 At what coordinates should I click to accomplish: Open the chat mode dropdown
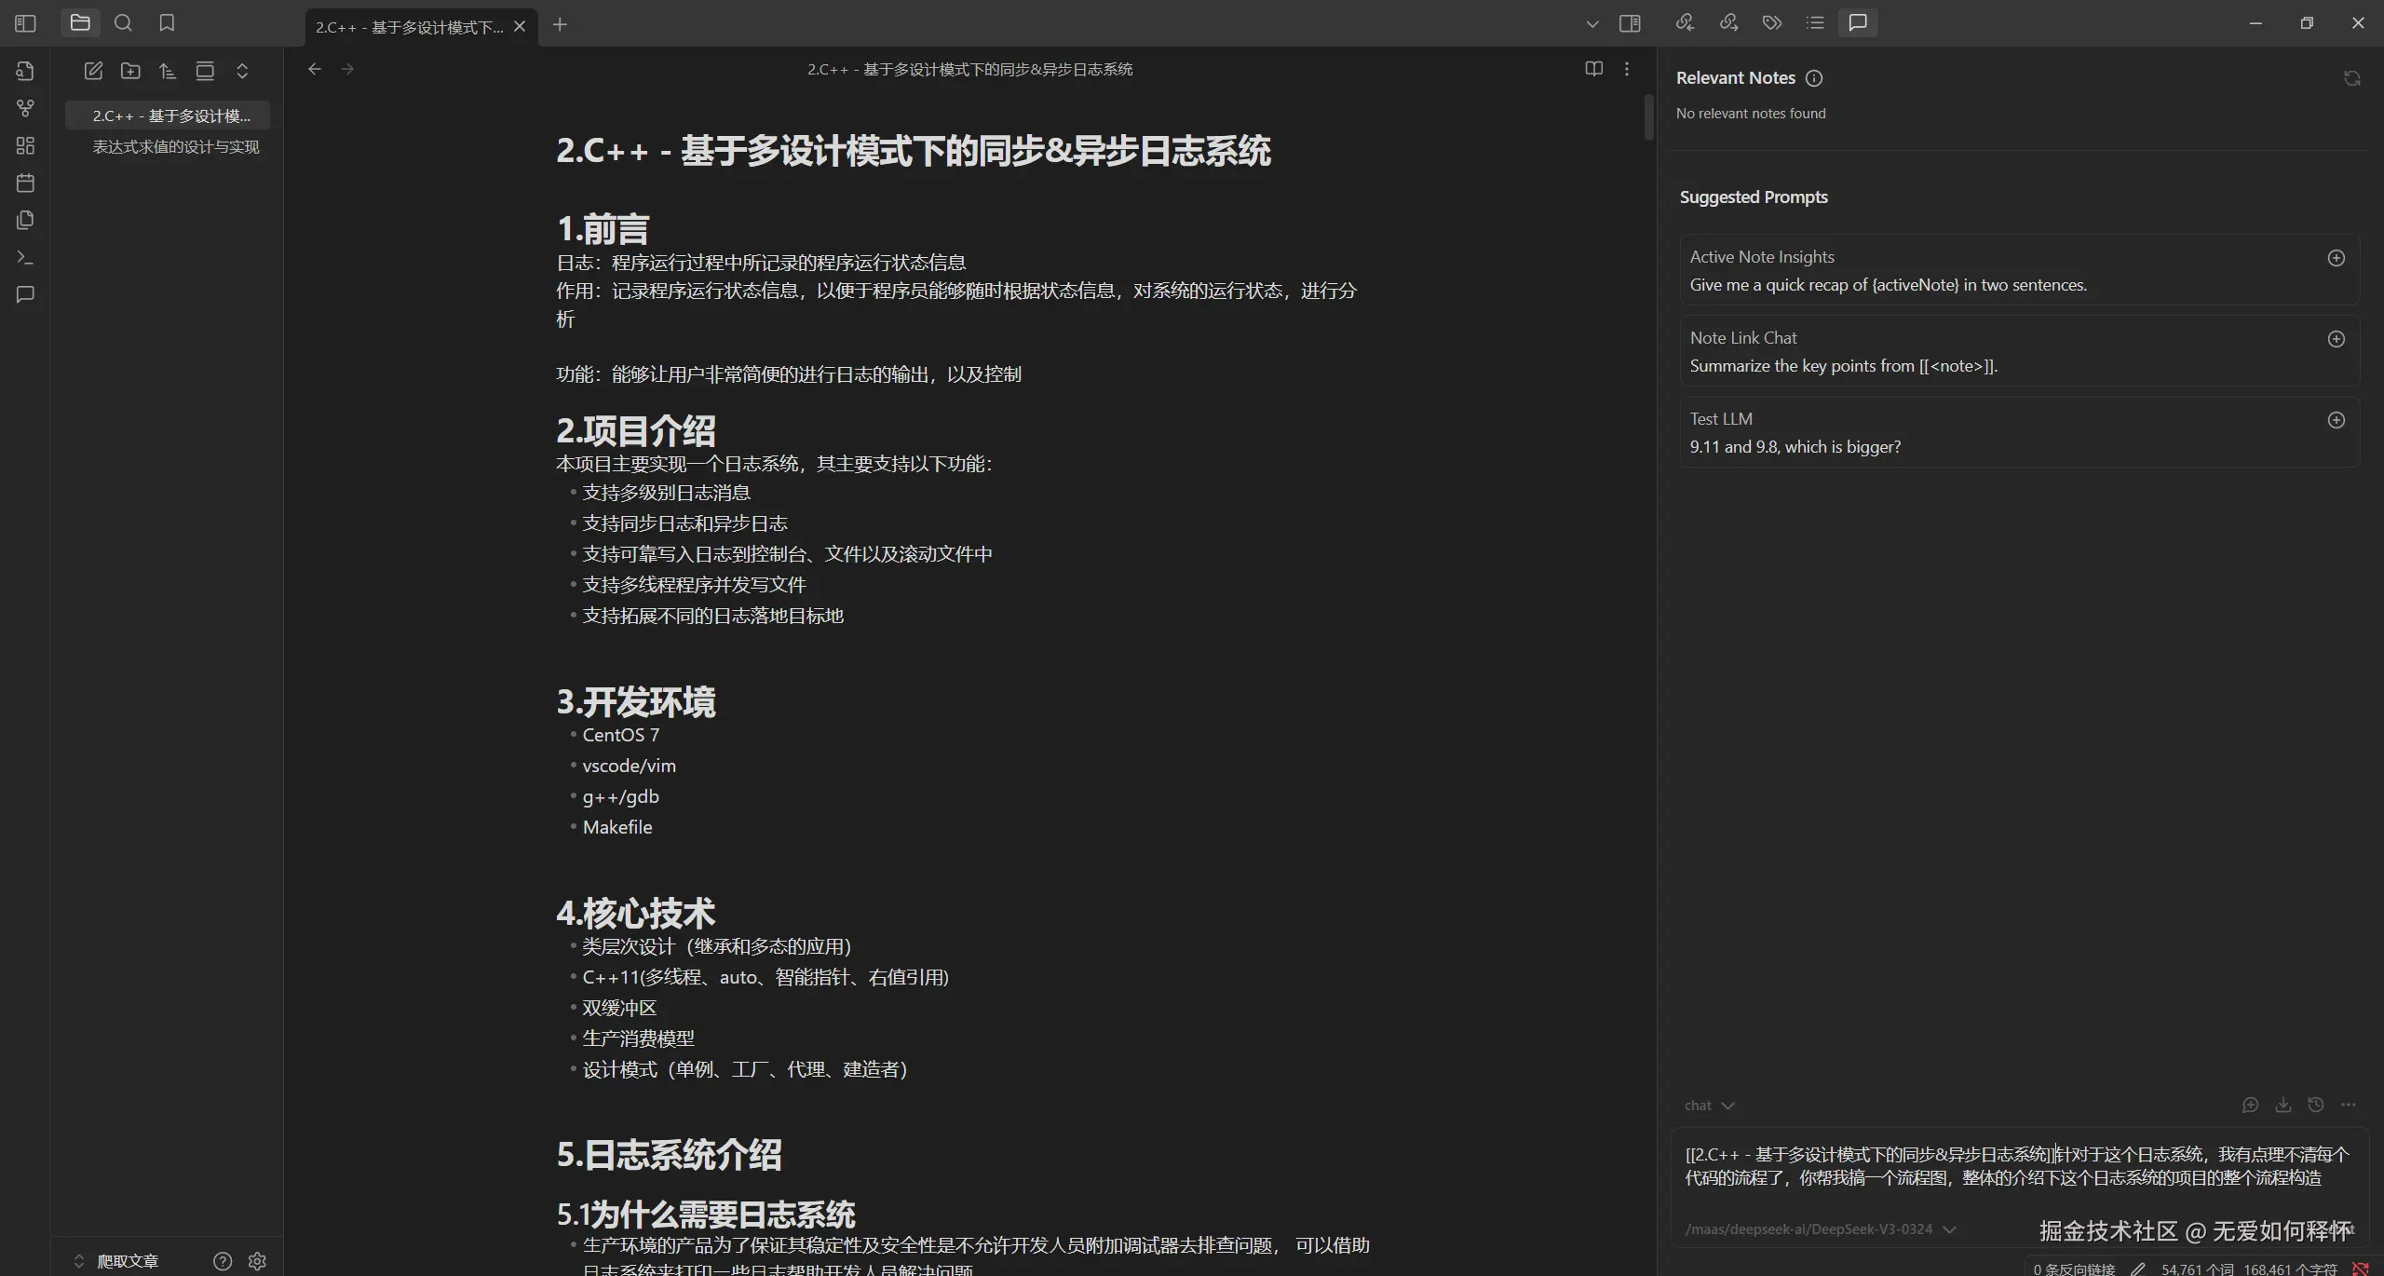click(1709, 1106)
